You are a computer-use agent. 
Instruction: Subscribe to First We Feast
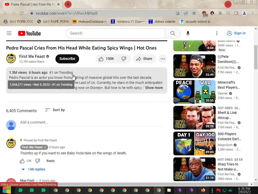[67, 59]
